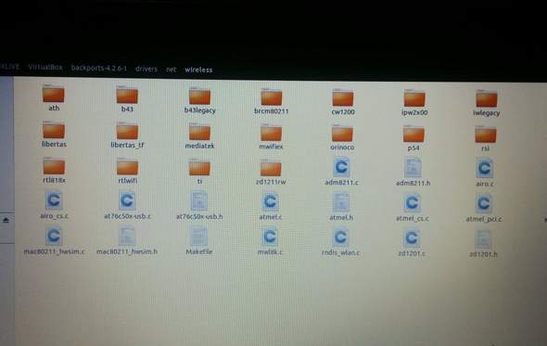Click the eject icon in the sidebar
Image resolution: width=547 pixels, height=346 pixels.
[6, 221]
